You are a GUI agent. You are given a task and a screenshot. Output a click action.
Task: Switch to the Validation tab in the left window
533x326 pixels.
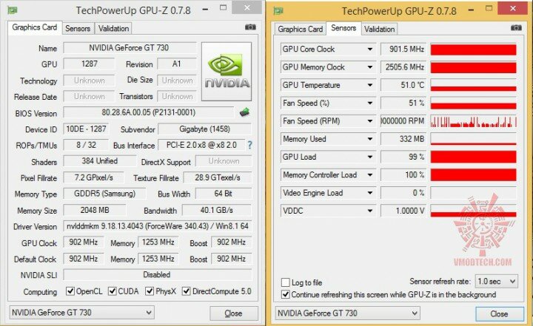click(113, 29)
